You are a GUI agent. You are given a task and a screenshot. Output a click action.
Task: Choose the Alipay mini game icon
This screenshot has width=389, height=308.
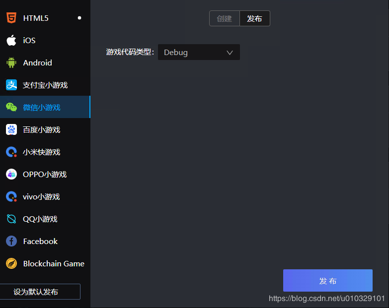coord(11,85)
